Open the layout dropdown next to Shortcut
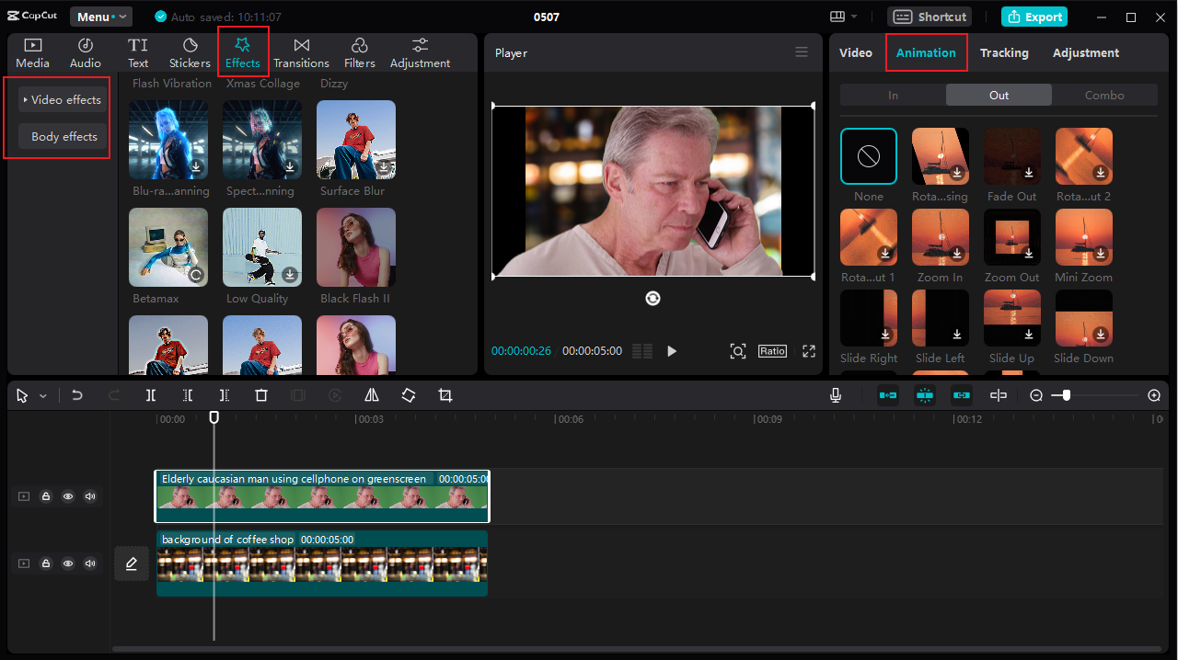 click(x=843, y=17)
